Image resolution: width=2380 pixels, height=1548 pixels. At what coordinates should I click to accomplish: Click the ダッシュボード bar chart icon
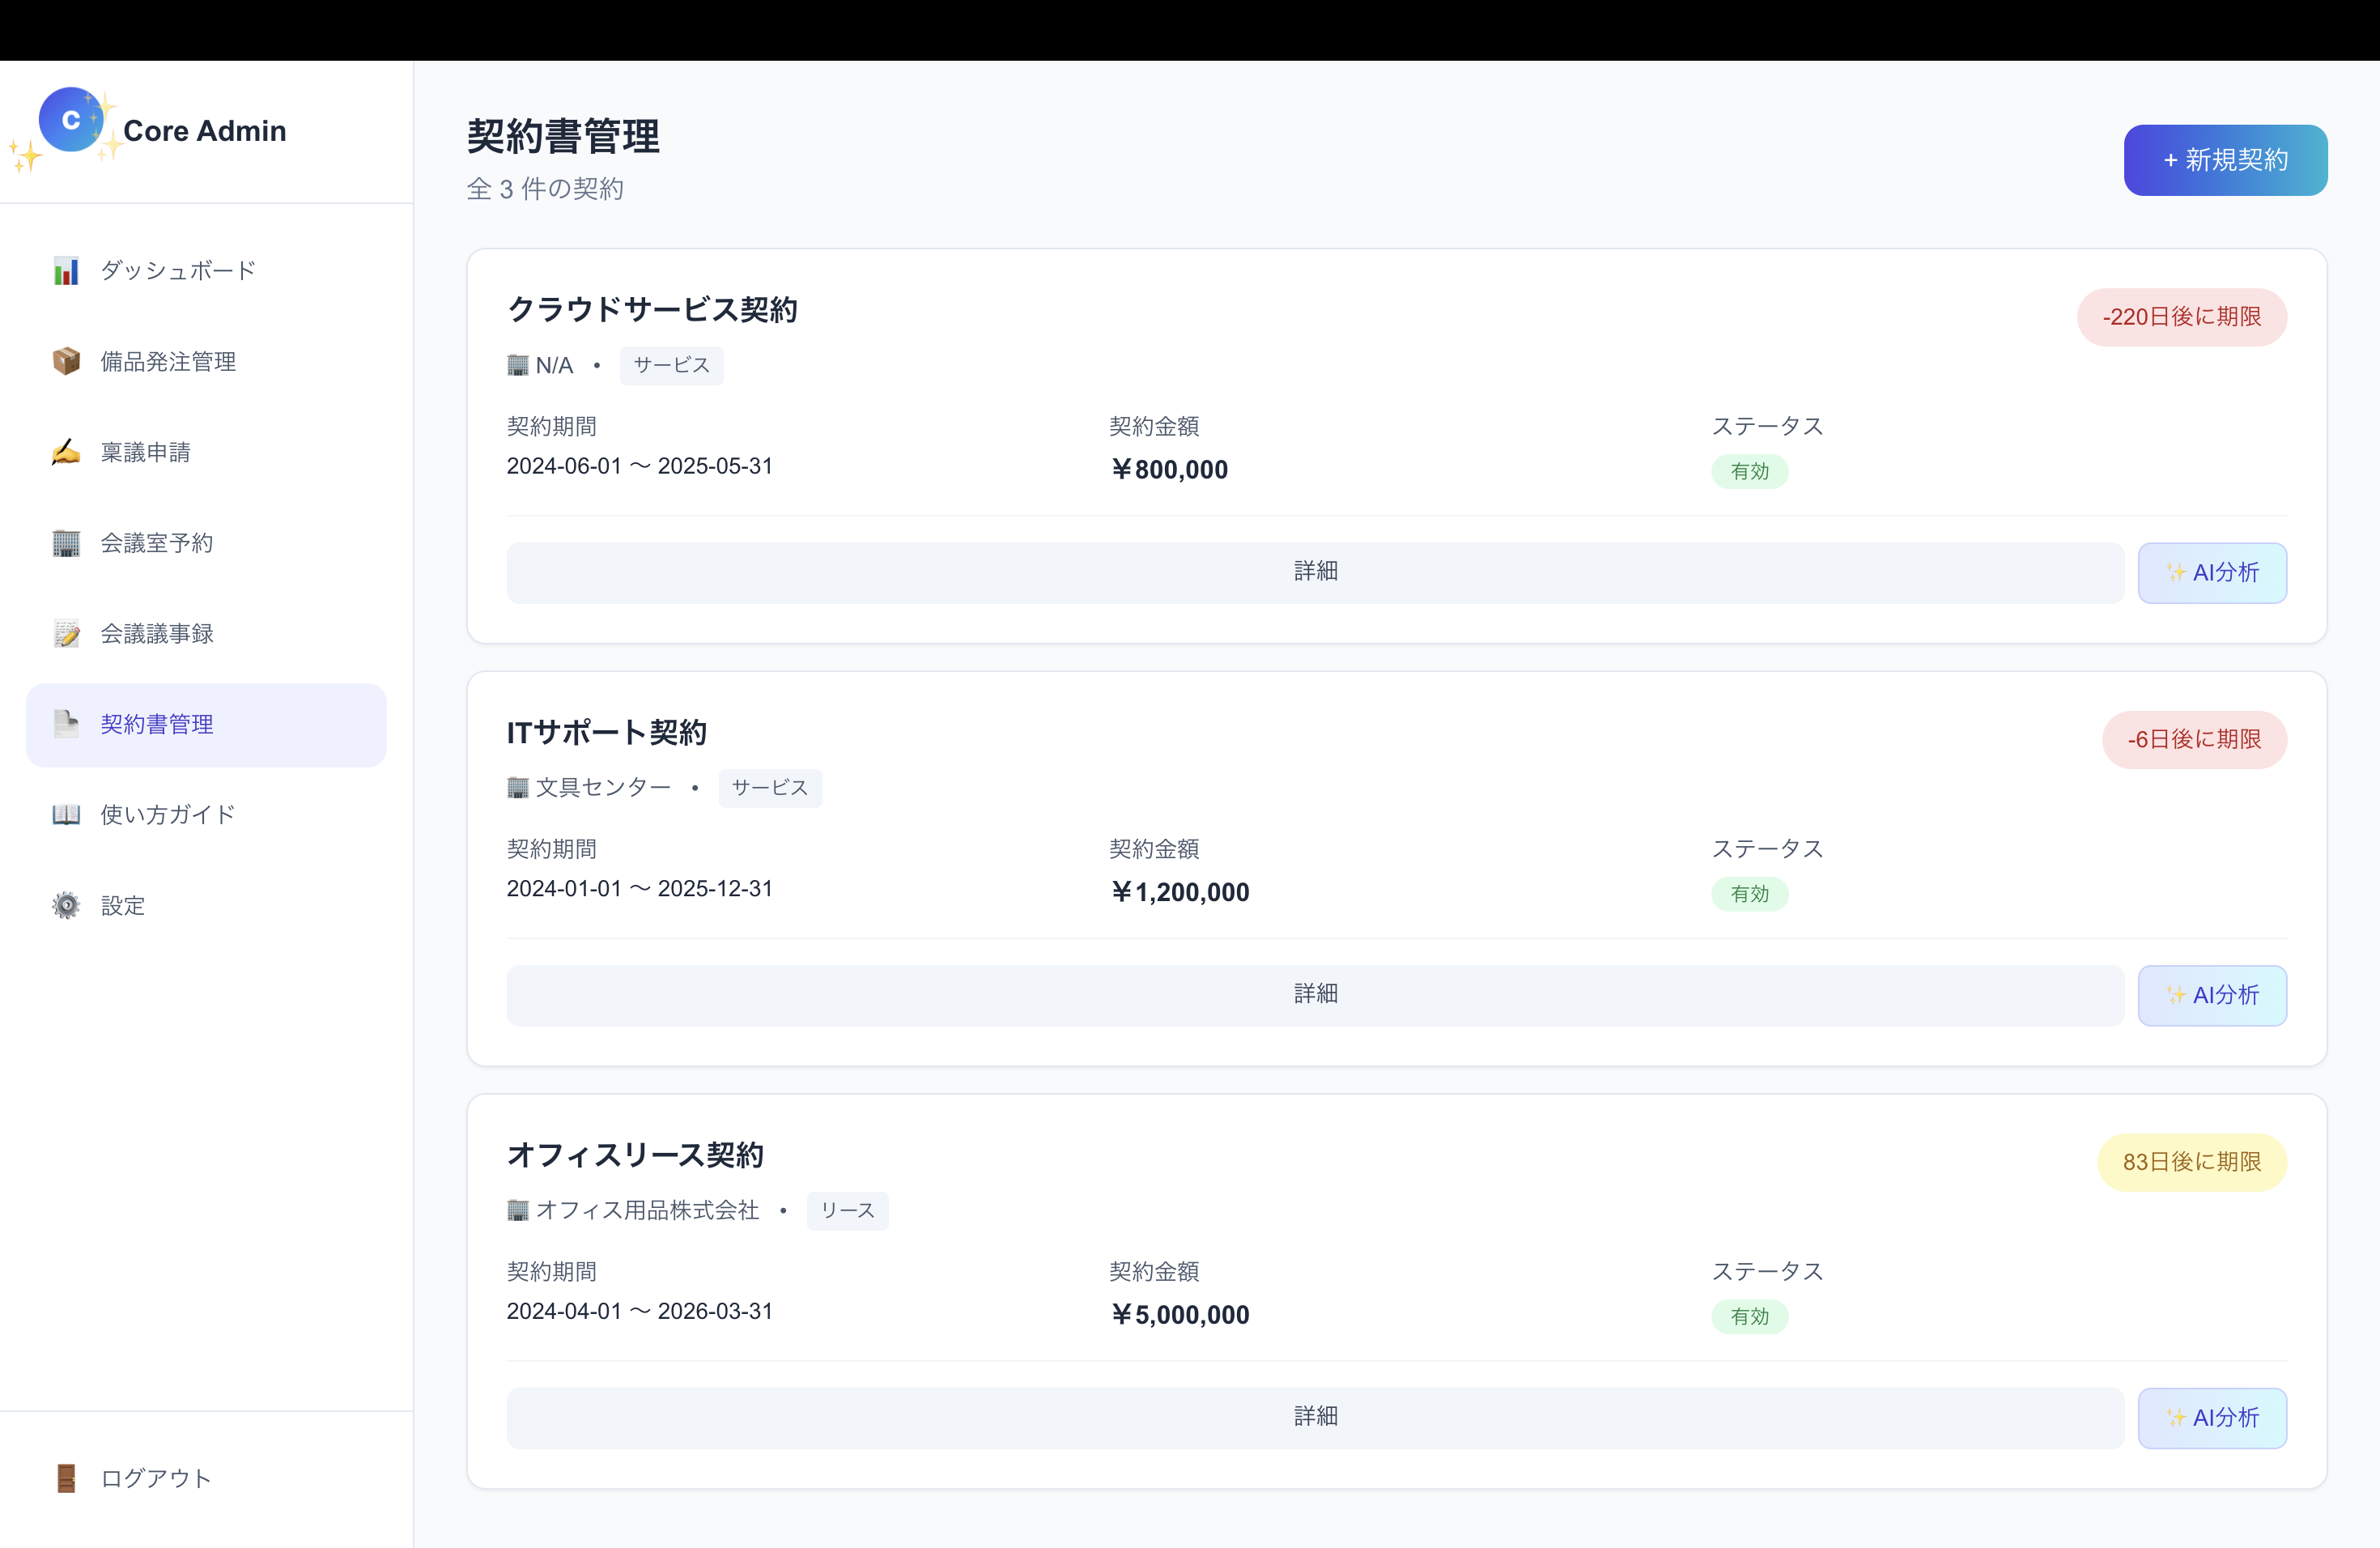click(66, 271)
